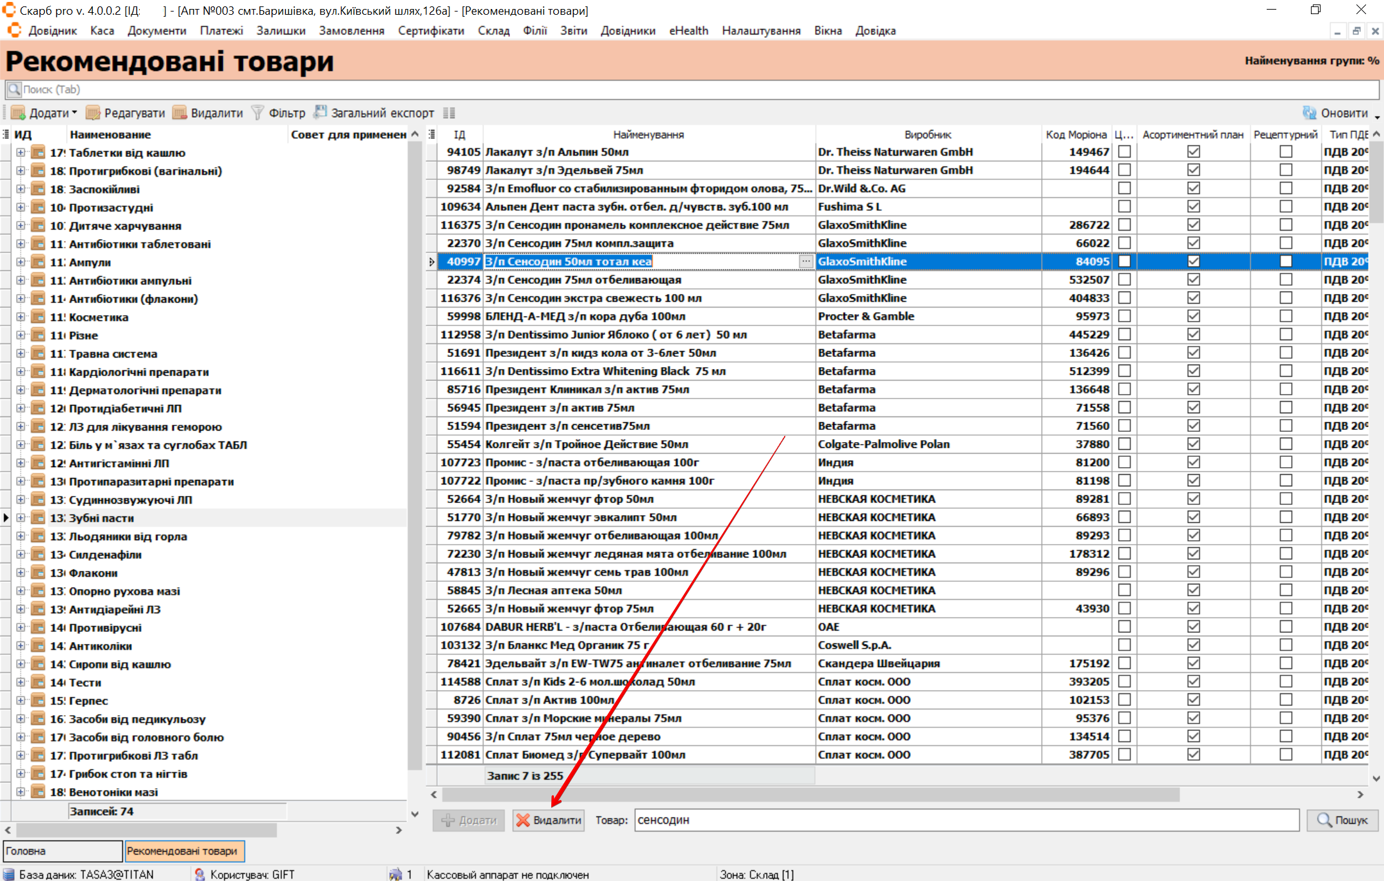Click the Редагувати toolbar icon
Viewport: 1384px width, 881px height.
[x=94, y=113]
